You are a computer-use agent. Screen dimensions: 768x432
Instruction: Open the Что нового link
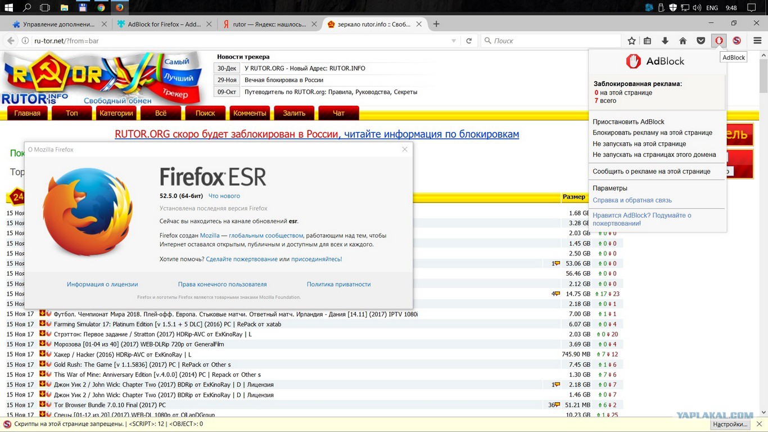pos(224,196)
